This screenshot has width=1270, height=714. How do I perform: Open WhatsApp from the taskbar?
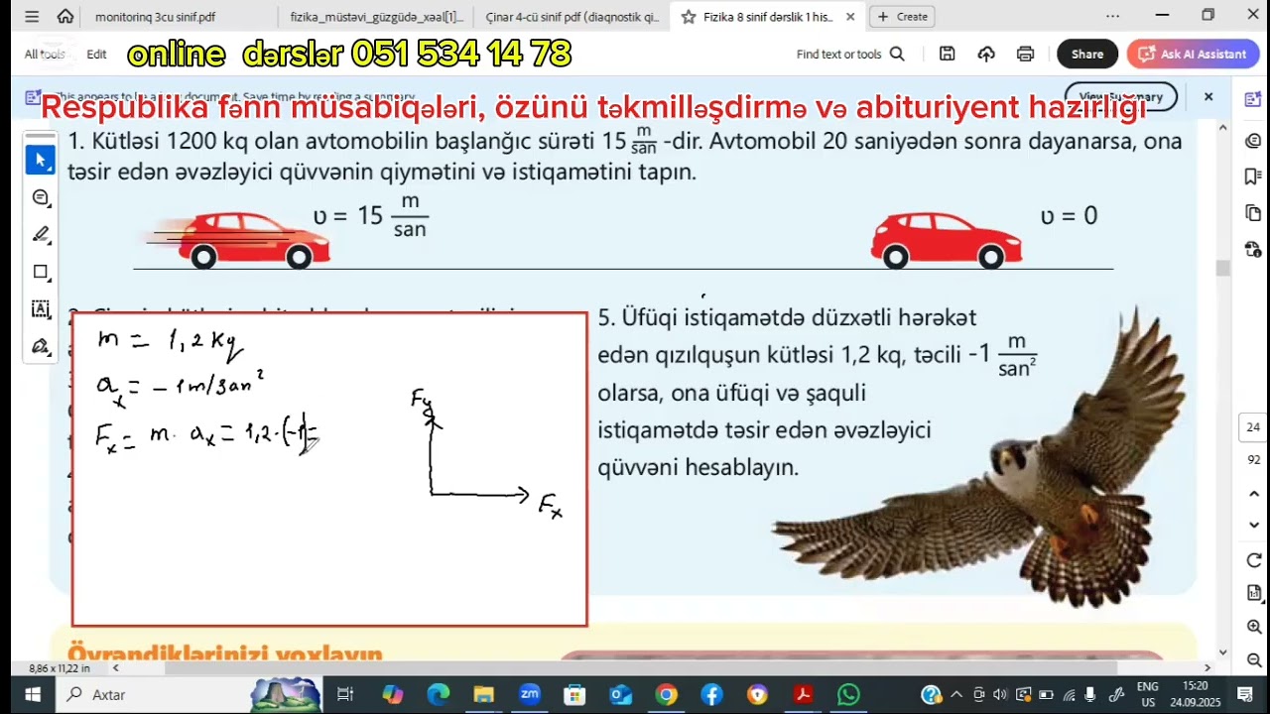(848, 694)
